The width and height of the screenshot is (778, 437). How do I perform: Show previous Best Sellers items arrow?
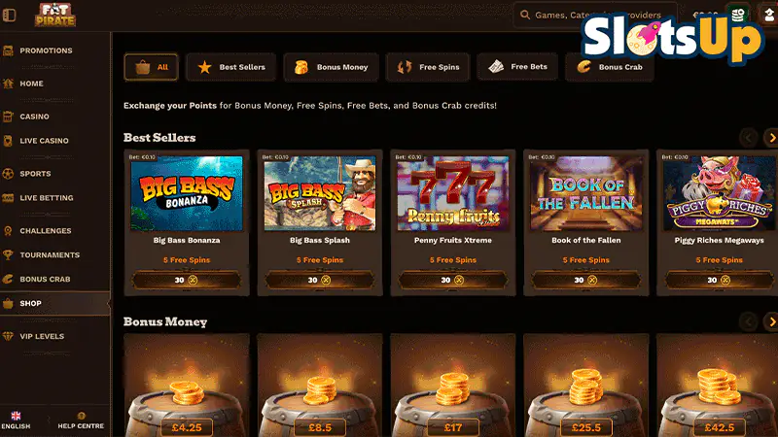coord(748,138)
